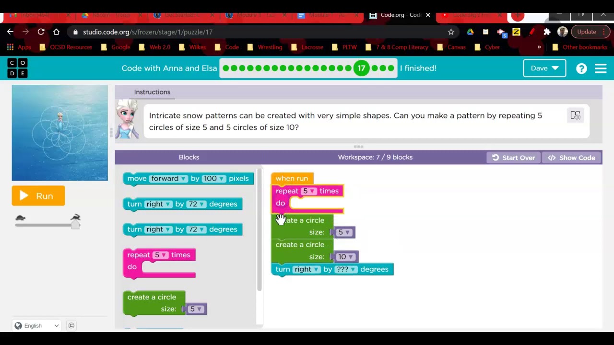Open the size 10 dropdown on workspace circle block
The height and width of the screenshot is (345, 614).
coord(345,257)
